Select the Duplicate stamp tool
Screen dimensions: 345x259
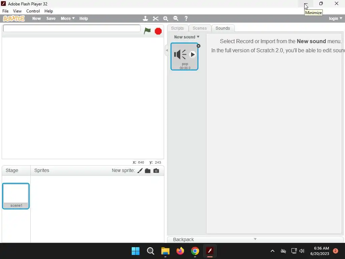[145, 19]
